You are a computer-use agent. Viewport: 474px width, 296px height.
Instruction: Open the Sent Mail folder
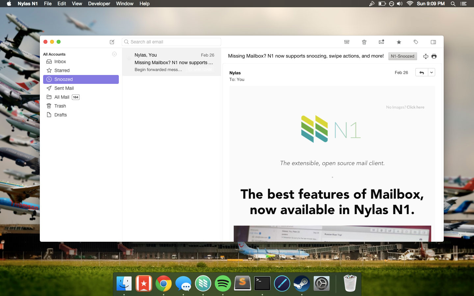[x=81, y=88]
